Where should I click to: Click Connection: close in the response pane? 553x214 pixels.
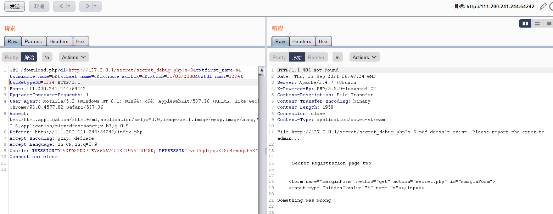pyautogui.click(x=301, y=114)
